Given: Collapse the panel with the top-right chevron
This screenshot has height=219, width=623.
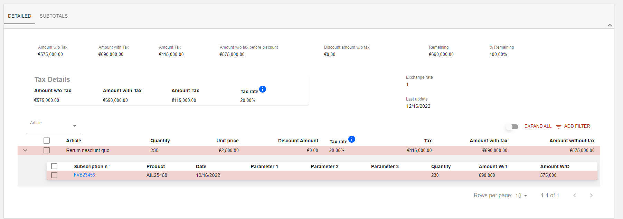Looking at the screenshot, I should (x=610, y=25).
